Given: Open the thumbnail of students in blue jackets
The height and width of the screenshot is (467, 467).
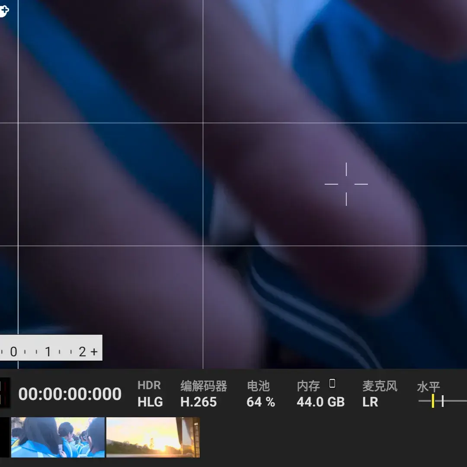Looking at the screenshot, I should [x=58, y=437].
